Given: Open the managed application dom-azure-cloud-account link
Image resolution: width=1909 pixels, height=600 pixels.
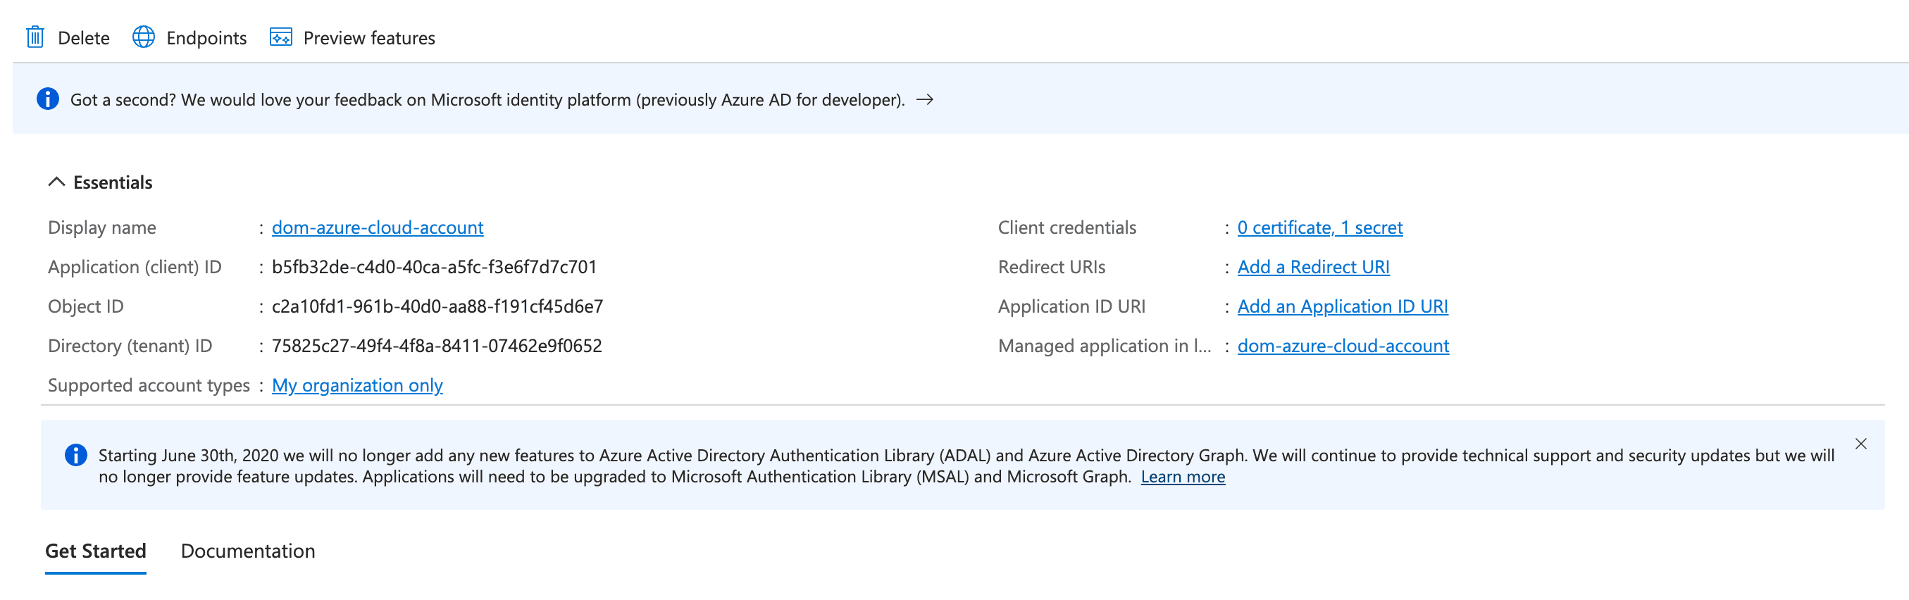Looking at the screenshot, I should pos(1343,346).
